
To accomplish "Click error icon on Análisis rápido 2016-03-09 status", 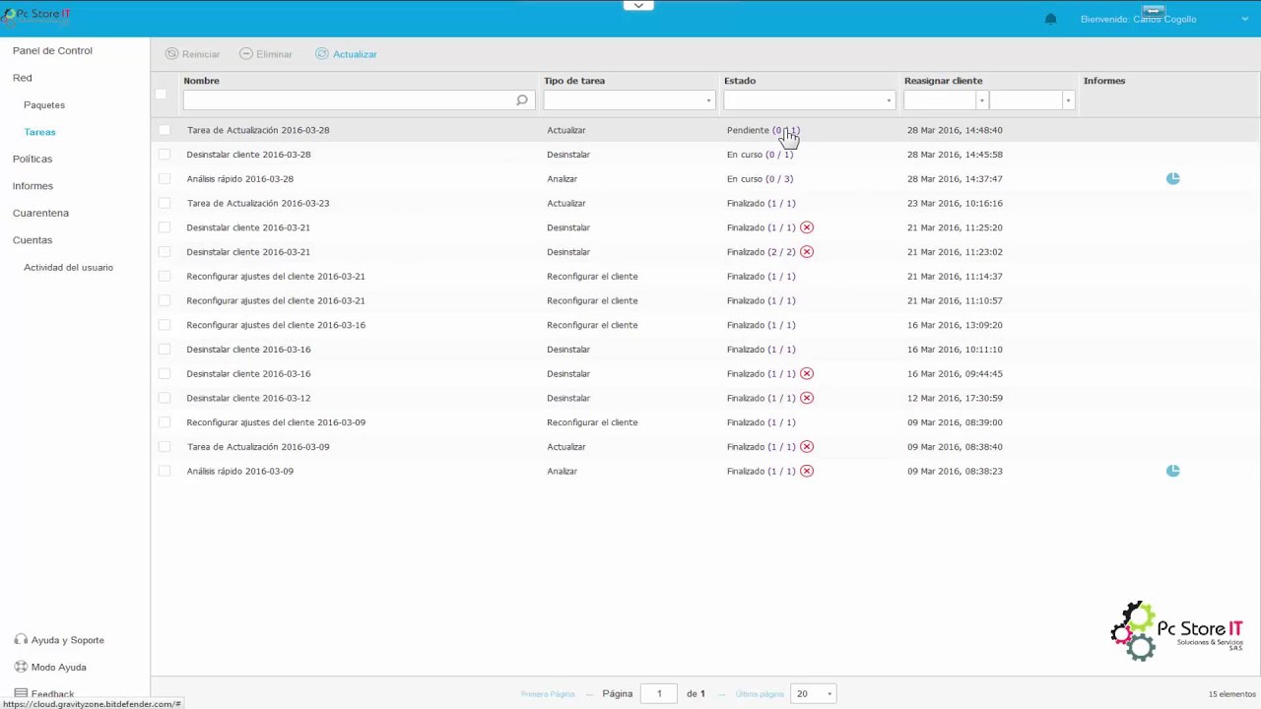I will point(807,471).
